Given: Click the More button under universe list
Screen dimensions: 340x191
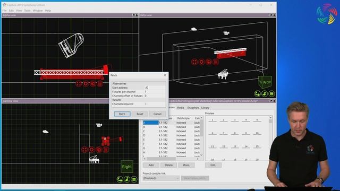Looking at the screenshot, I should click(186, 165).
